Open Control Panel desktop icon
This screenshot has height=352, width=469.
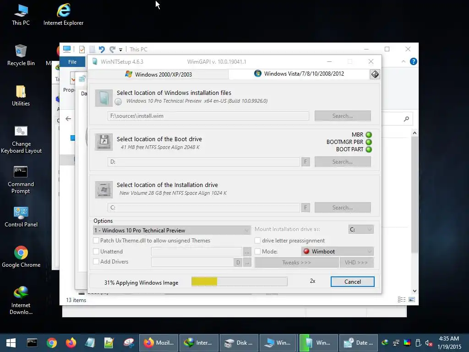coord(21,217)
